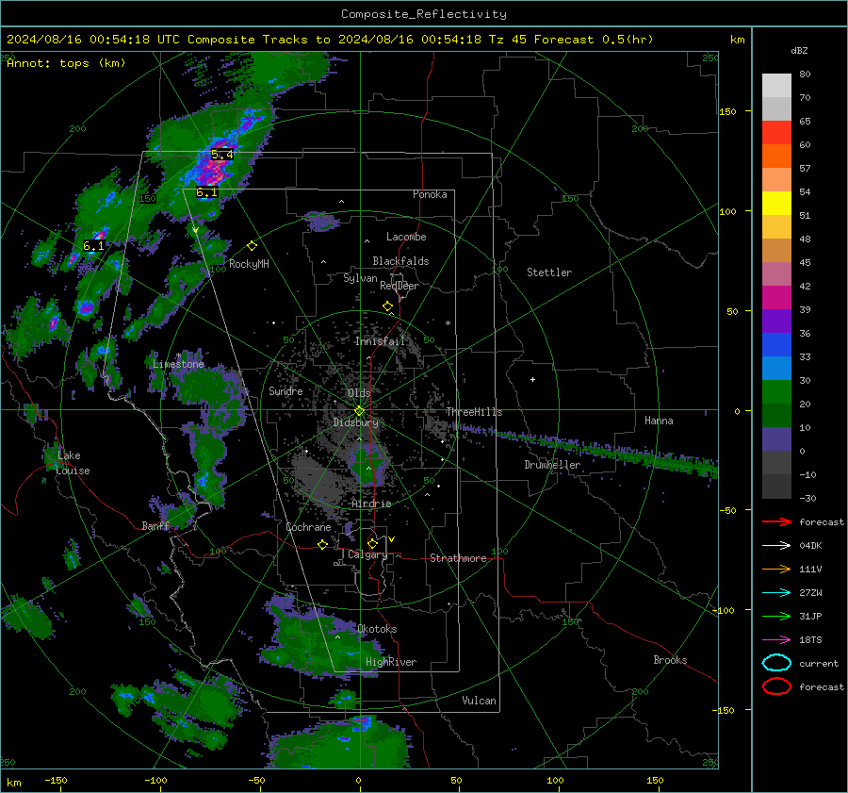Image resolution: width=848 pixels, height=793 pixels.
Task: Click the Vulcan town label
Action: (480, 701)
